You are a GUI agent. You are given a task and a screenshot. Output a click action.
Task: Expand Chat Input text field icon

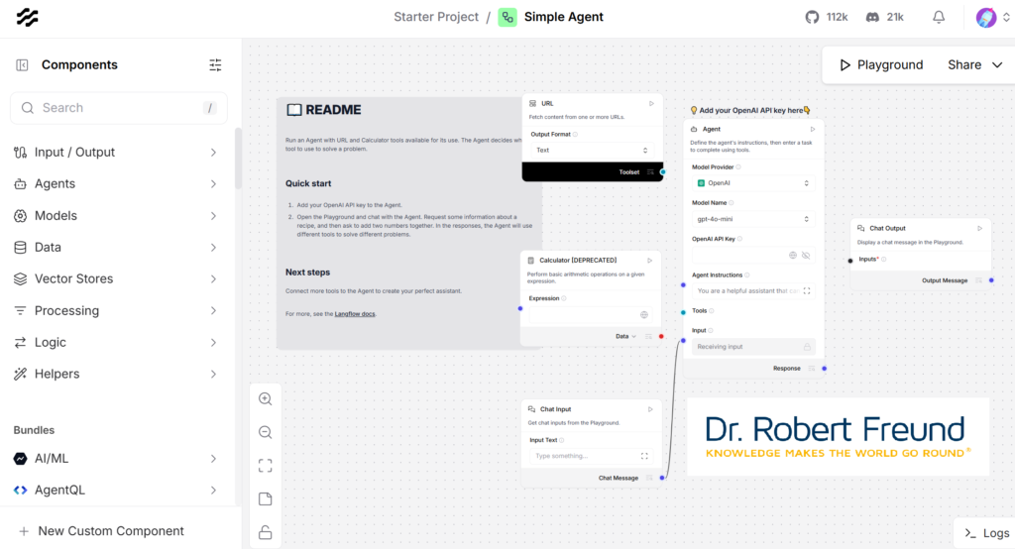(x=644, y=456)
